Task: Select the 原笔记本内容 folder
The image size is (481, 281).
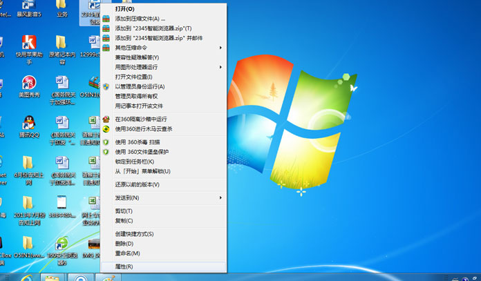Action: click(62, 50)
